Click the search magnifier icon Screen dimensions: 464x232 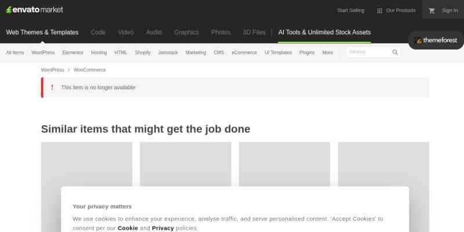(x=395, y=52)
